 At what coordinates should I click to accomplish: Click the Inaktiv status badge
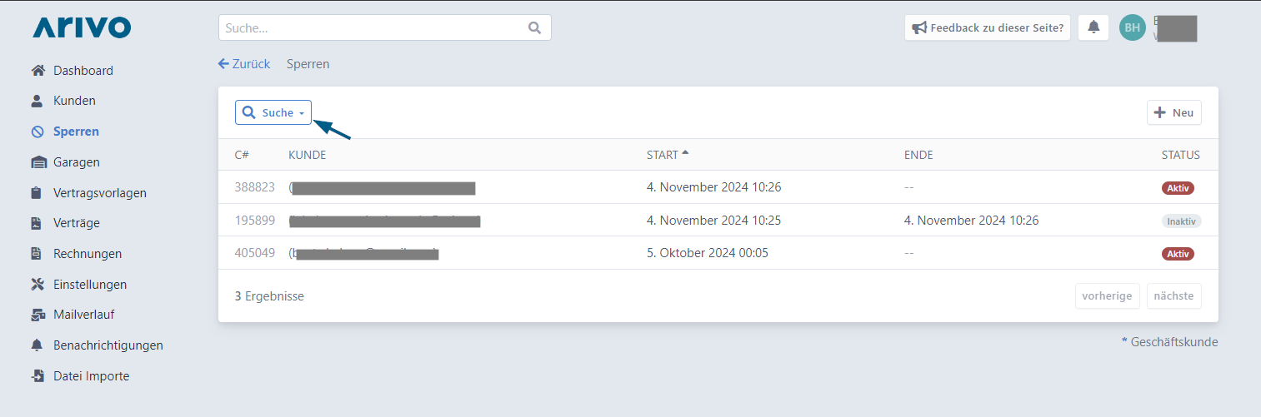tap(1181, 221)
